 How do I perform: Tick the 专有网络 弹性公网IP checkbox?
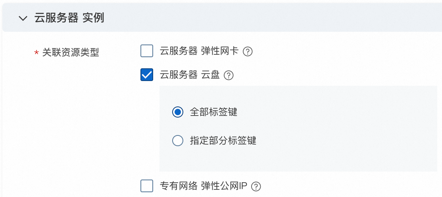click(x=147, y=186)
